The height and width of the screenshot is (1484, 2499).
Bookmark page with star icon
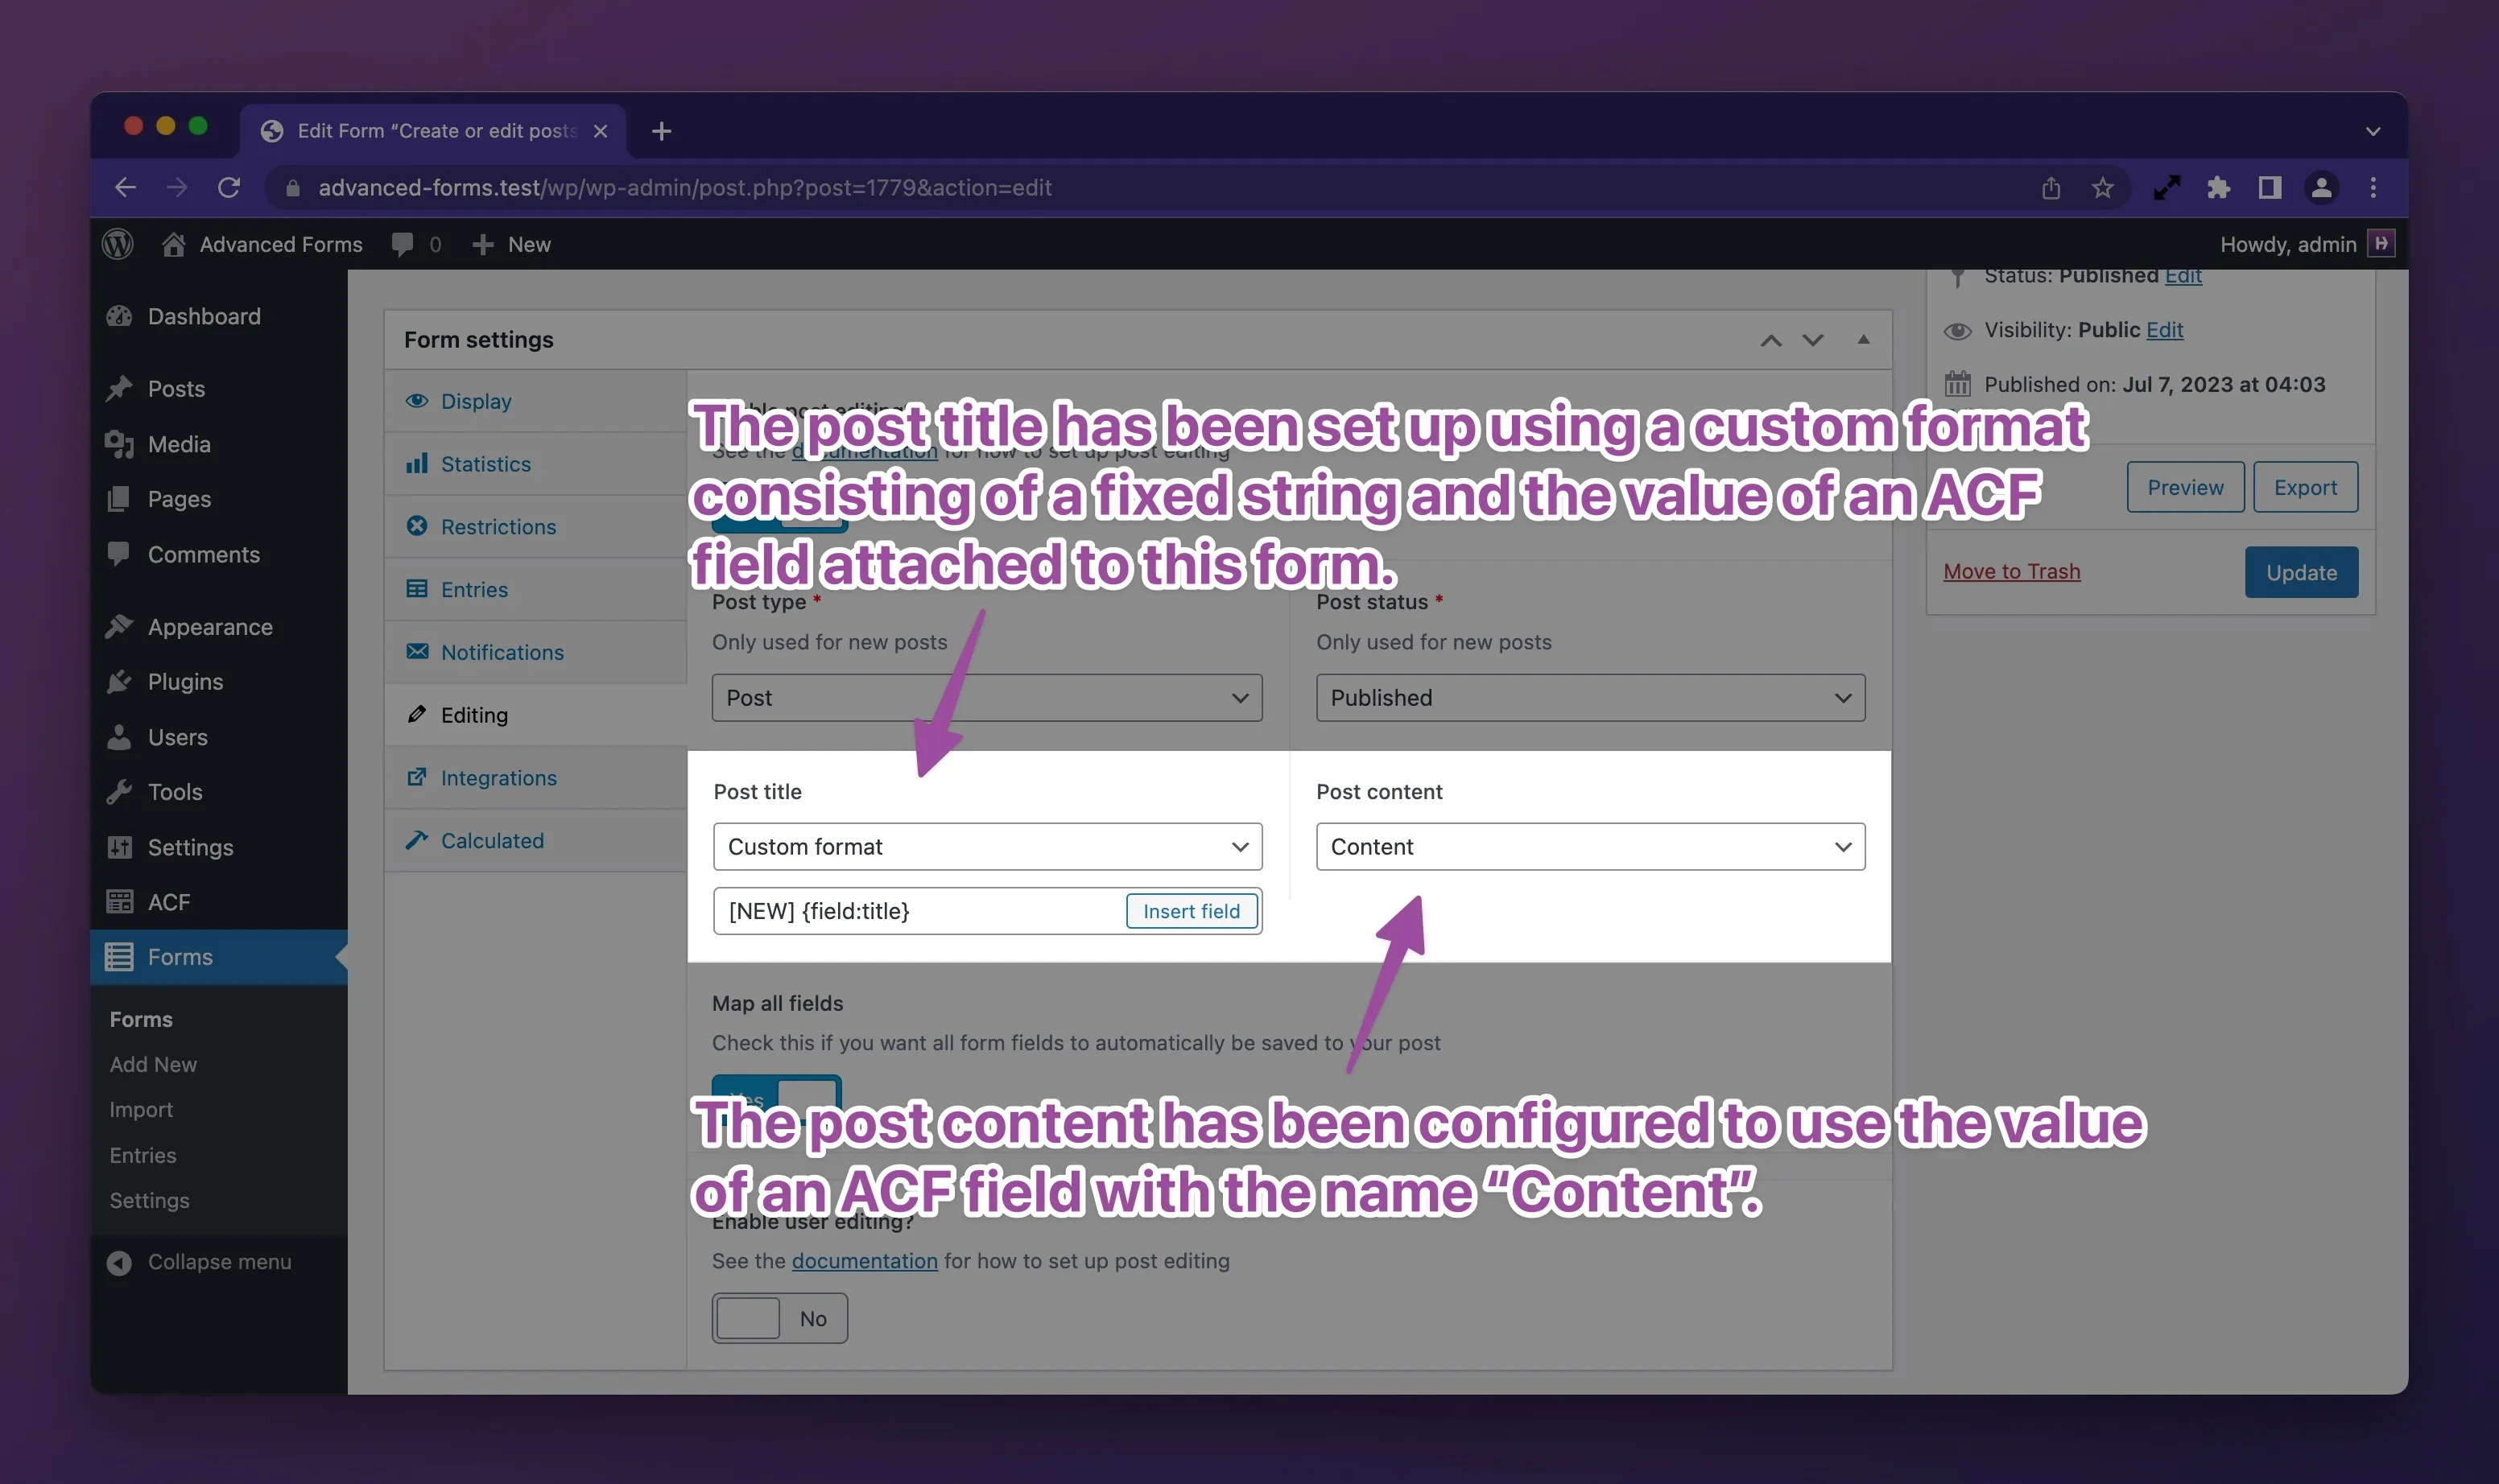(2103, 188)
